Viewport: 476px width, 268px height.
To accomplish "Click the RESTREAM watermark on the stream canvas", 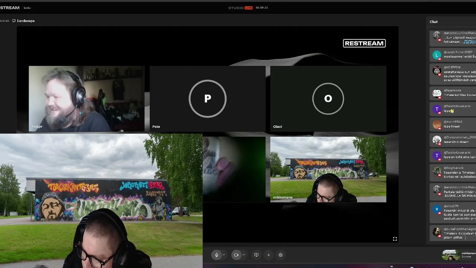I will [x=364, y=43].
